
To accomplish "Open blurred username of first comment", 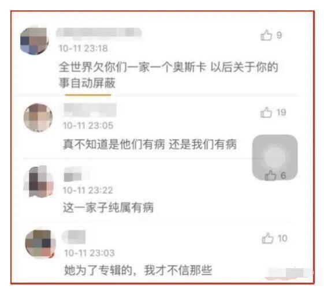I will 99,33.
